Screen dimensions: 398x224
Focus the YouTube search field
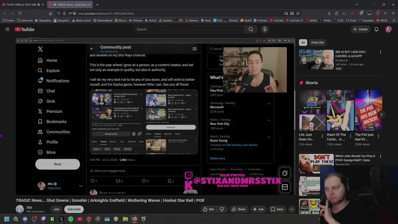pos(189,29)
